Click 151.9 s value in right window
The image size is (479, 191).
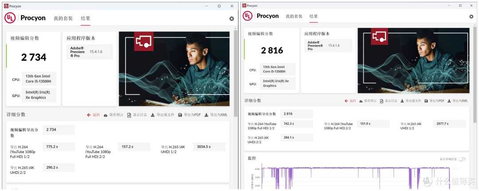[x=373, y=124]
